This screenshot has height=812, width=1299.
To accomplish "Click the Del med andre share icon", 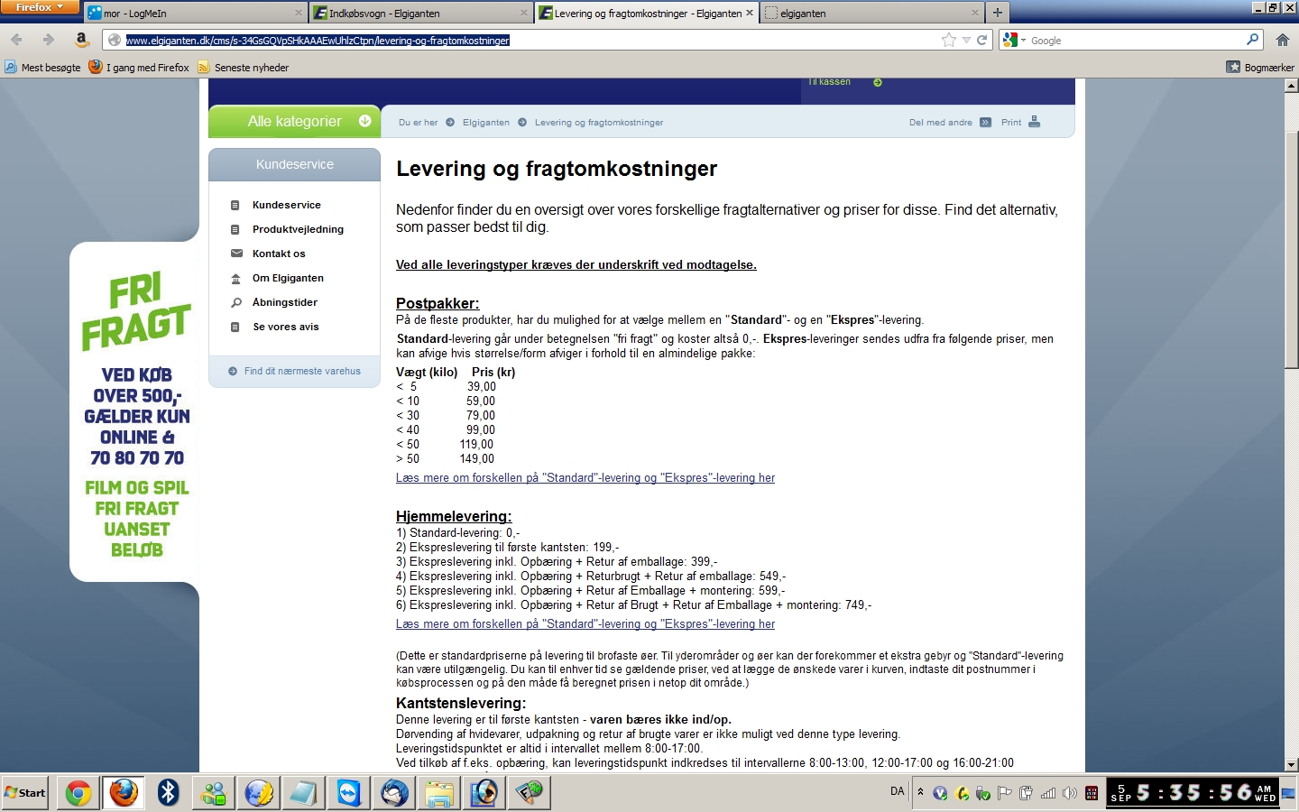I will [985, 123].
